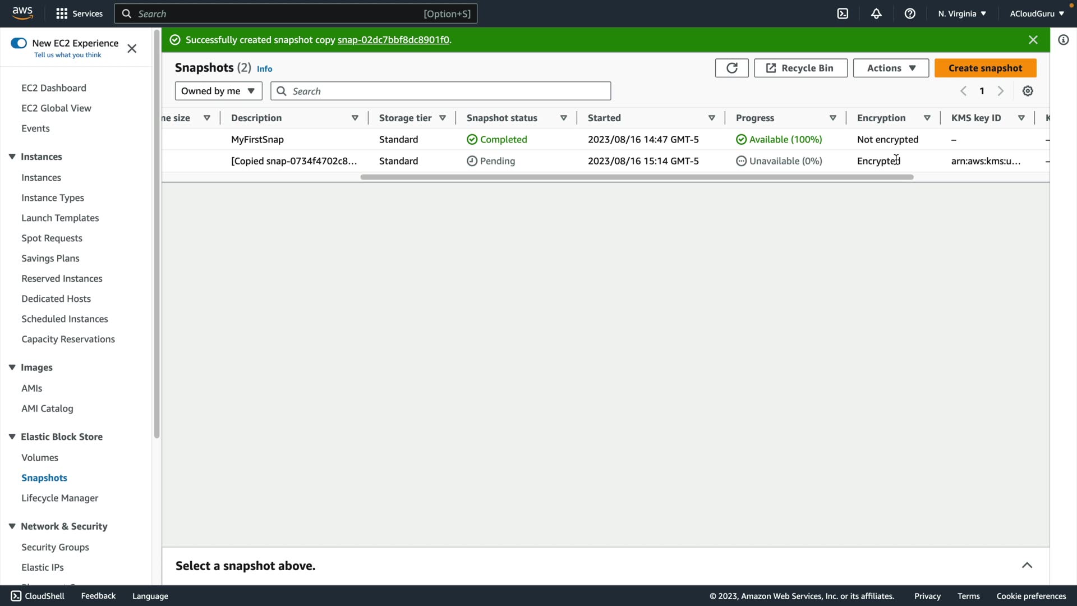Open the snap-02dc7bbf8dc8901f0 link
The width and height of the screenshot is (1077, 606).
(393, 40)
